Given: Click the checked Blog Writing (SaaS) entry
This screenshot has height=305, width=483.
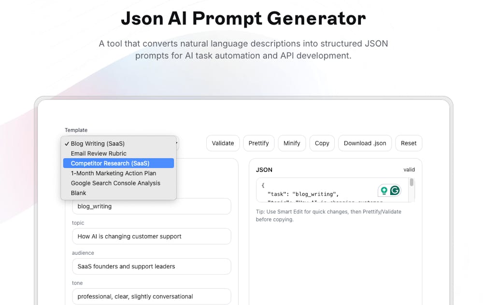Looking at the screenshot, I should pos(97,143).
